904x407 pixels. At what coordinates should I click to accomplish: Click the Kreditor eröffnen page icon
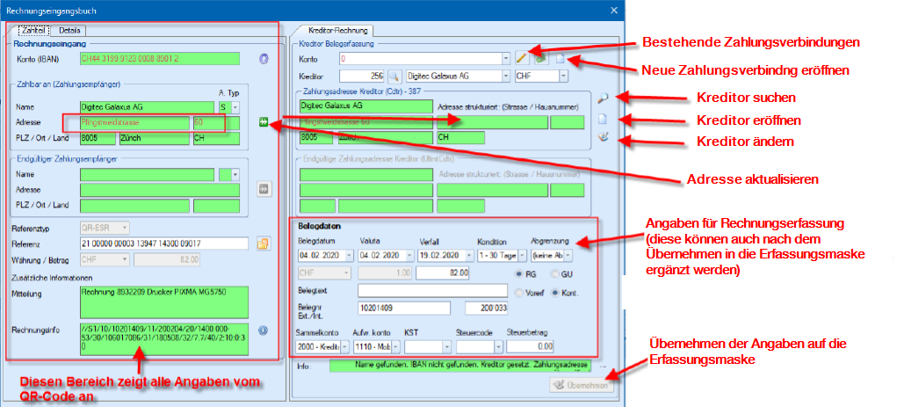[x=603, y=120]
